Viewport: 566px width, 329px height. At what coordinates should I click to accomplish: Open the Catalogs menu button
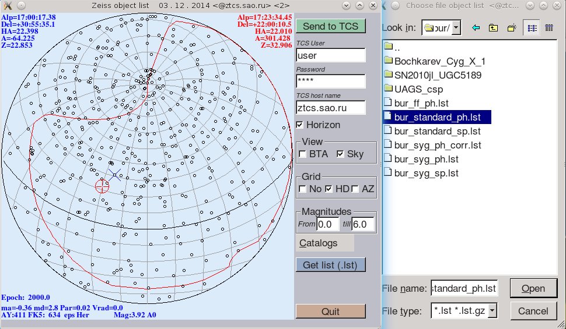(x=325, y=243)
